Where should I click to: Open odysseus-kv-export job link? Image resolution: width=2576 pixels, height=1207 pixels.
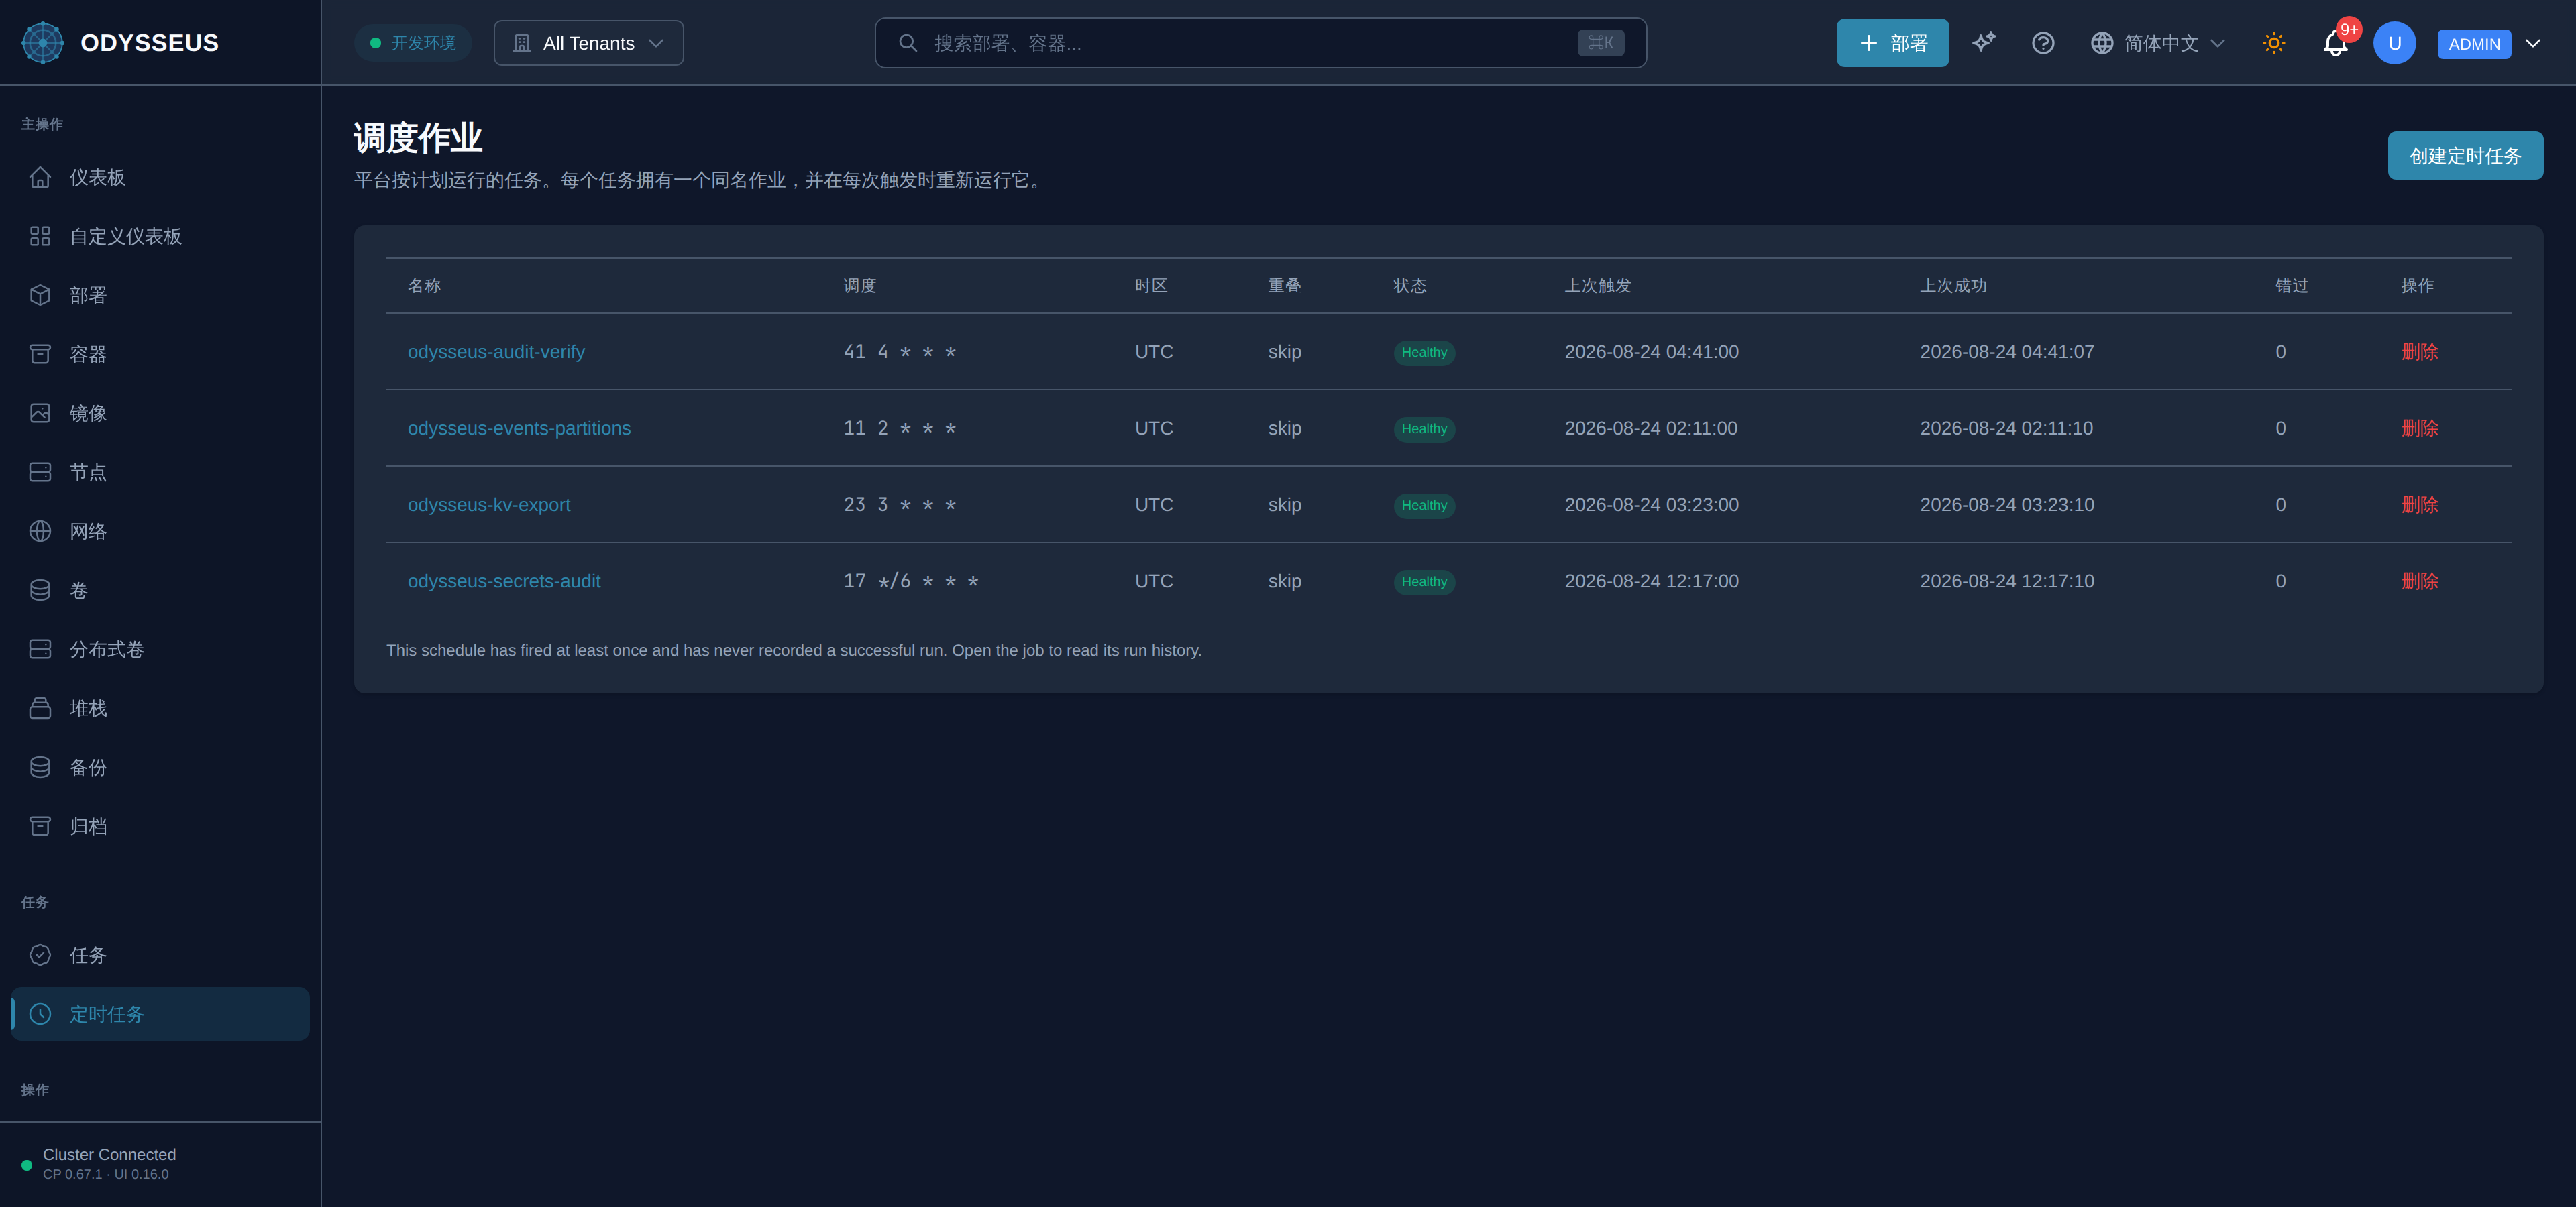pos(489,504)
